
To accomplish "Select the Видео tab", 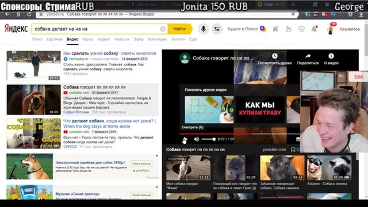I will pos(72,39).
